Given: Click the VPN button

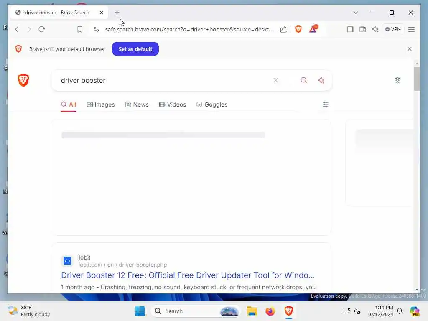Looking at the screenshot, I should pos(393,29).
